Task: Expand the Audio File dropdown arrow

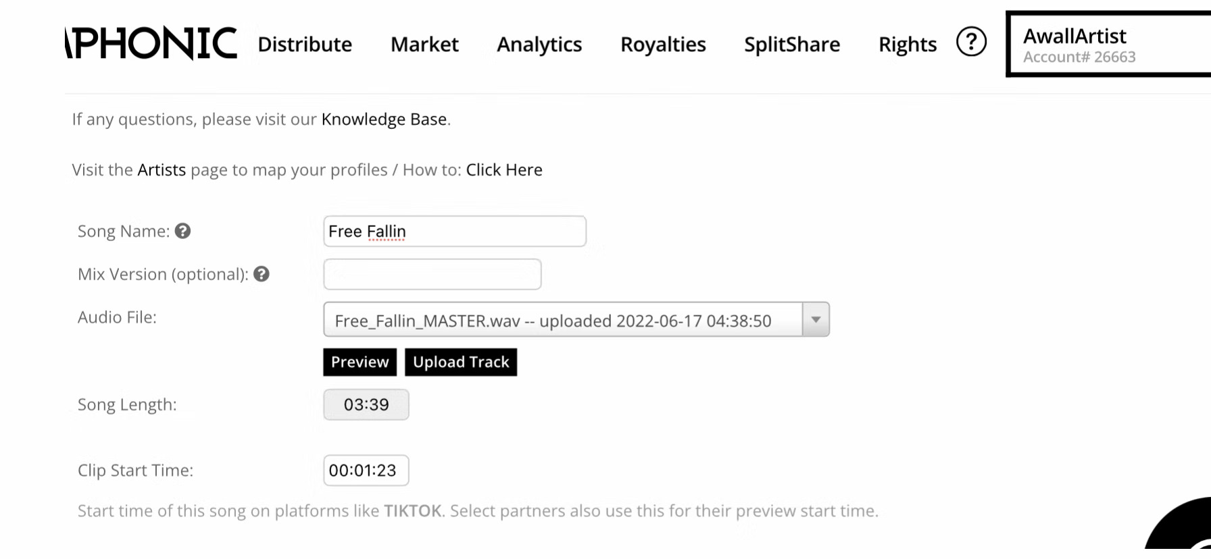Action: pyautogui.click(x=816, y=320)
